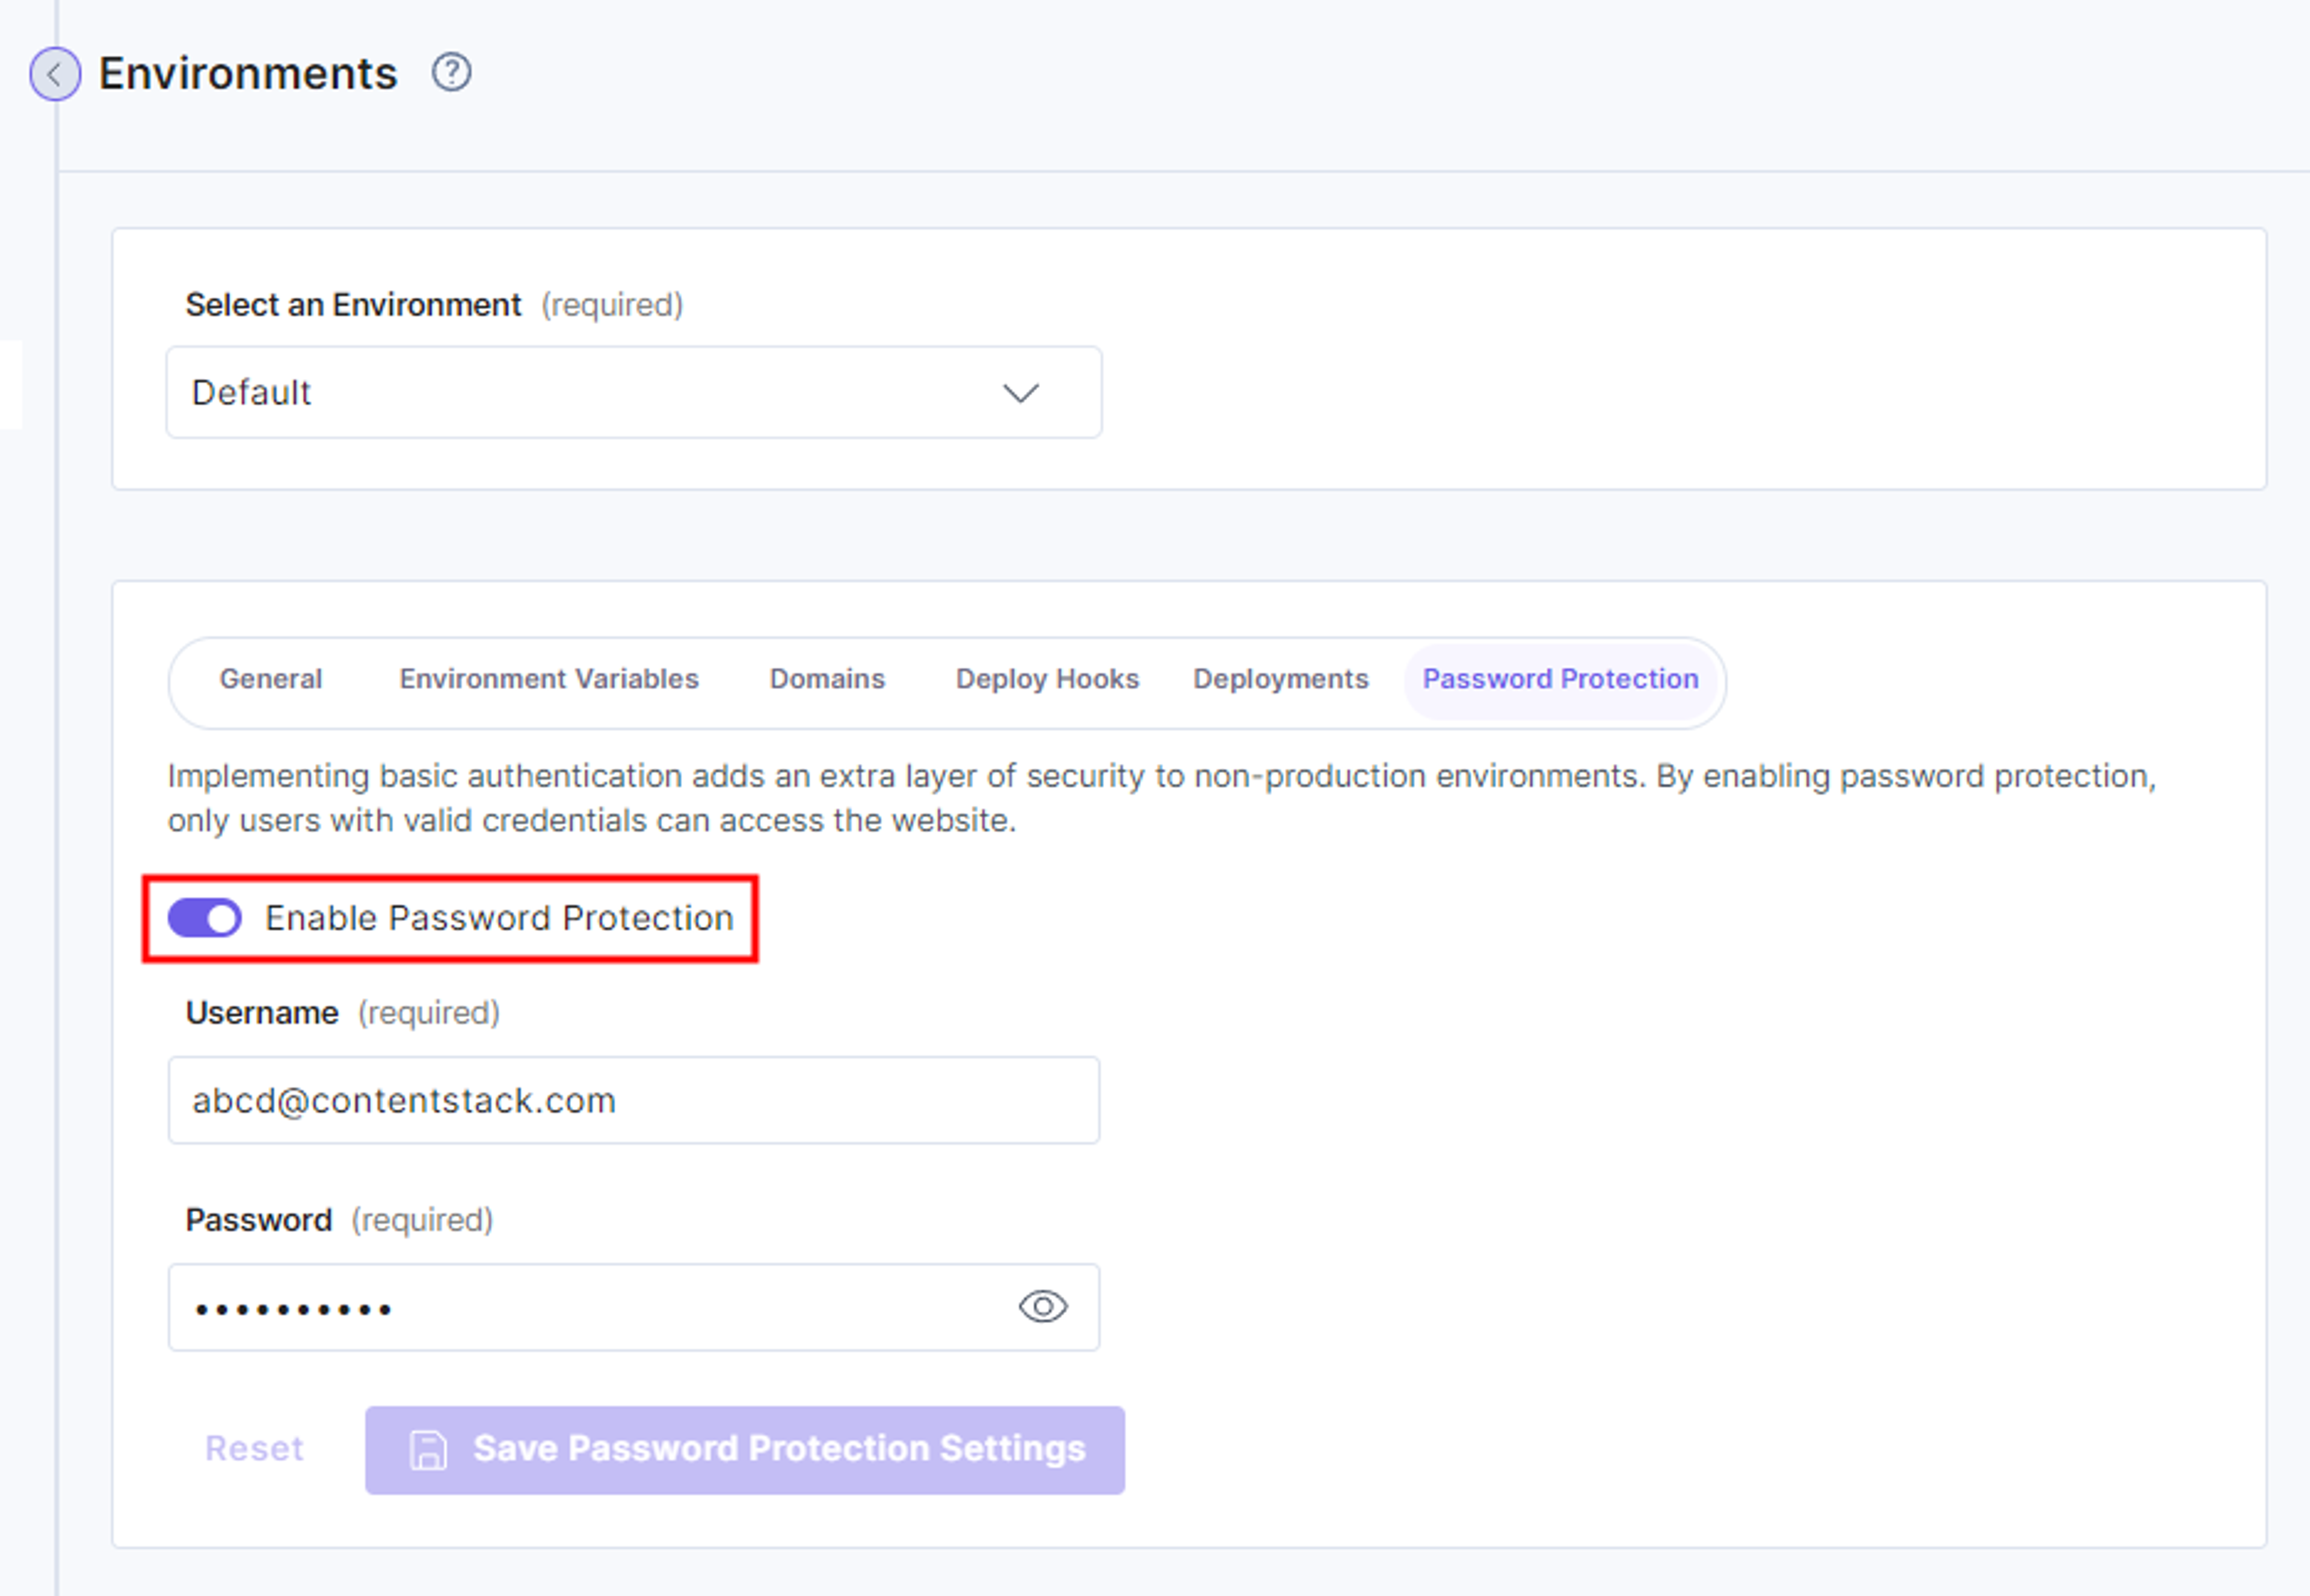This screenshot has width=2310, height=1596.
Task: Select the Password Protection tab
Action: 1560,679
